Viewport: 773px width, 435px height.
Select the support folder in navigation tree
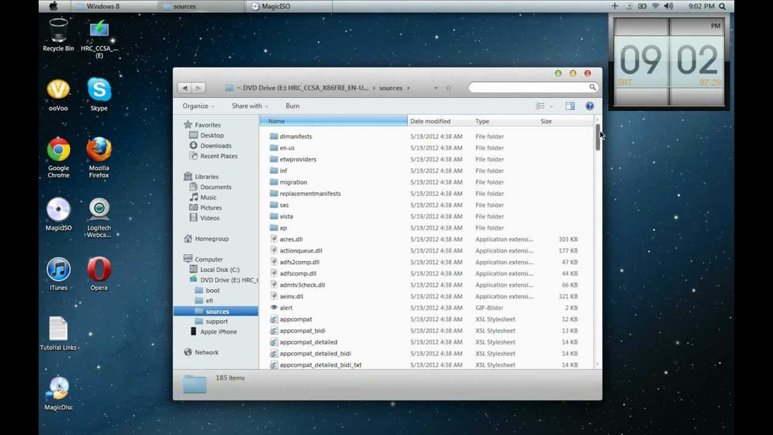pos(216,321)
